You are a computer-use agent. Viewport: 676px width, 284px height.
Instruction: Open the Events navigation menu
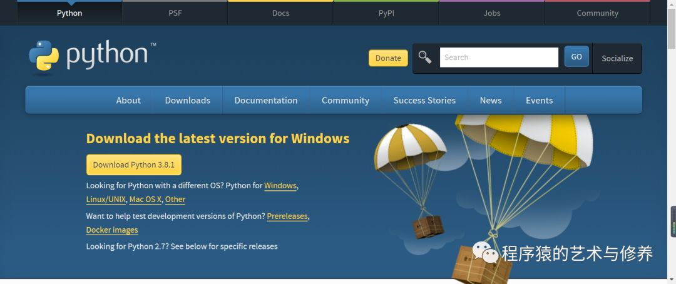point(539,100)
